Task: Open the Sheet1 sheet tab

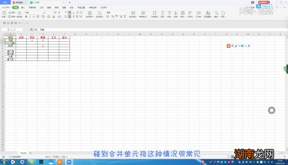Action: pos(23,153)
